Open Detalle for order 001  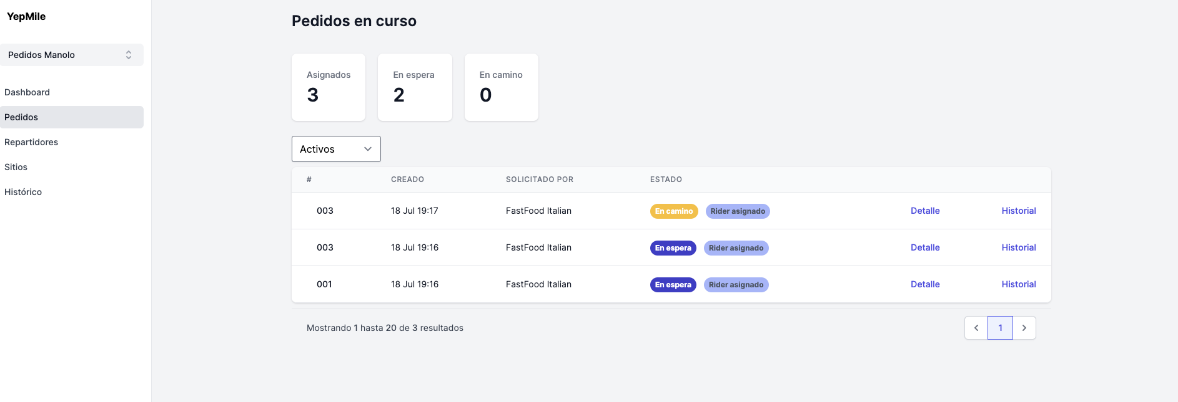pyautogui.click(x=925, y=284)
